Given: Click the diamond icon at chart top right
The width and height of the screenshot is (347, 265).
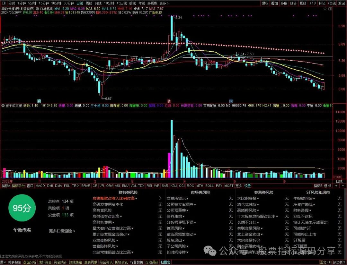Looking at the screenshot, I should click(x=325, y=9).
